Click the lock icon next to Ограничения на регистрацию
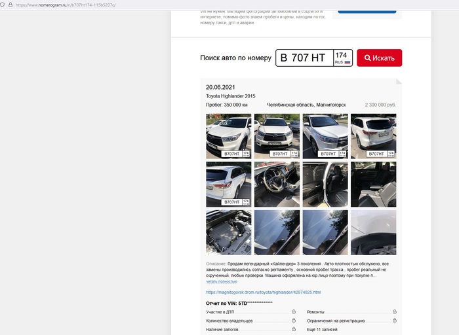459x335 pixels. (x=395, y=321)
